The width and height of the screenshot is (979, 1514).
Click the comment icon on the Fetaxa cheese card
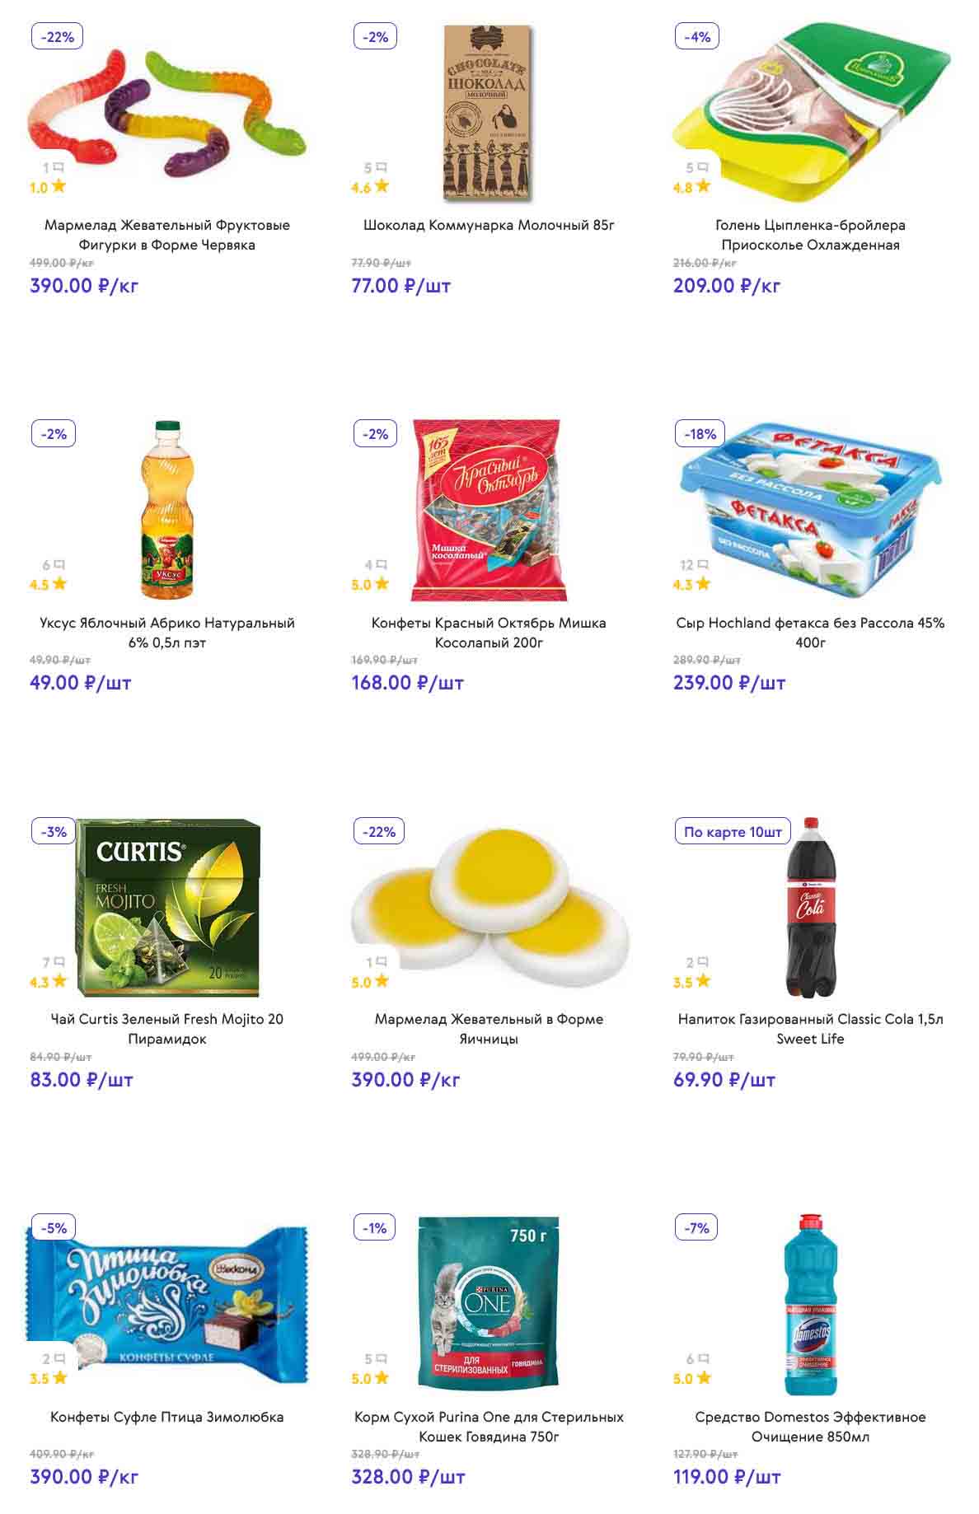pyautogui.click(x=703, y=565)
